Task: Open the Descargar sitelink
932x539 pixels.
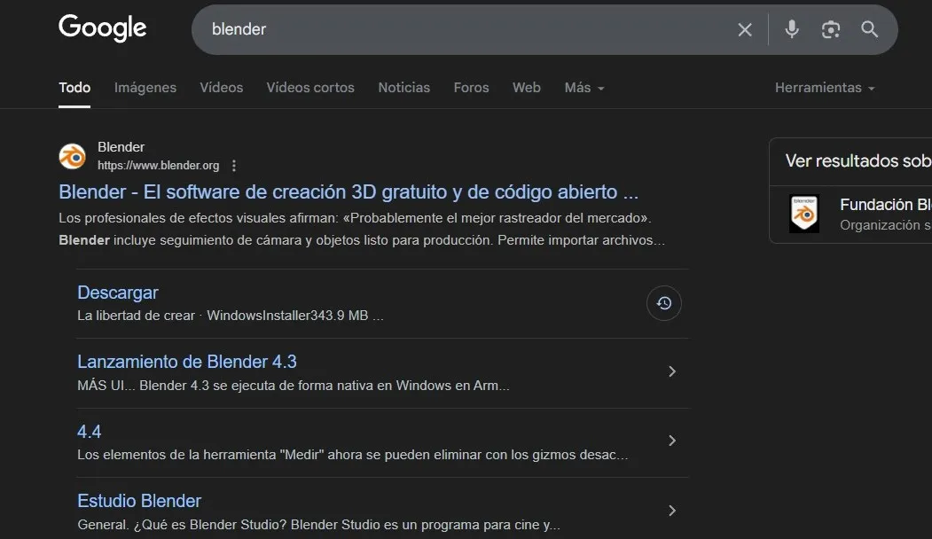Action: click(x=118, y=293)
